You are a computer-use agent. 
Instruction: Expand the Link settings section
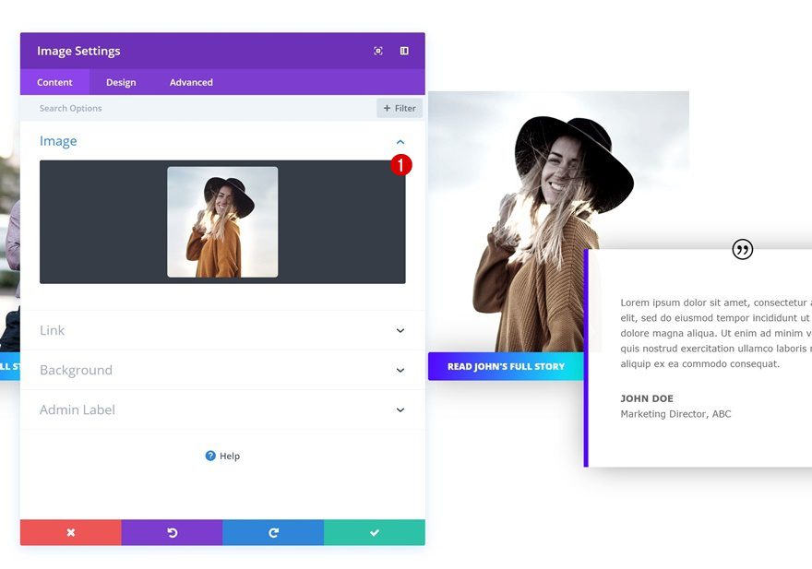(x=400, y=330)
